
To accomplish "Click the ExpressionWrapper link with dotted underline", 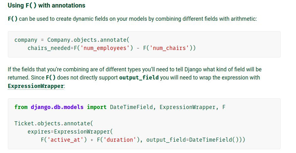I will tap(36, 86).
